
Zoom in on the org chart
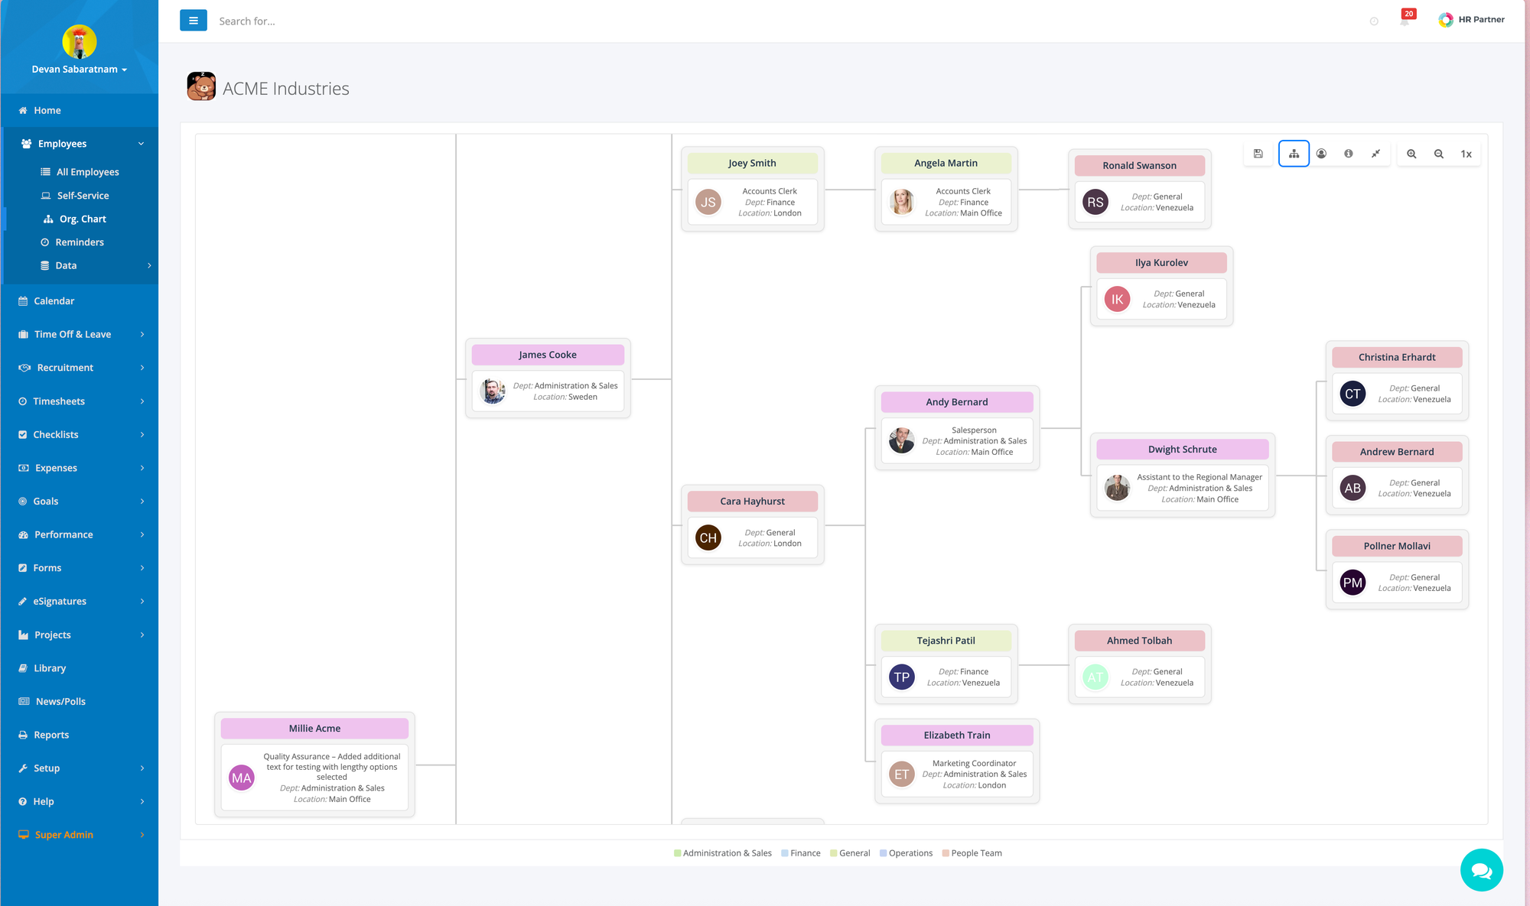(1411, 154)
